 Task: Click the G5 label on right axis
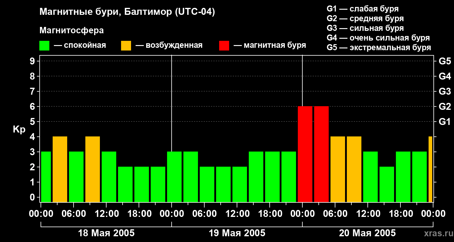445,61
